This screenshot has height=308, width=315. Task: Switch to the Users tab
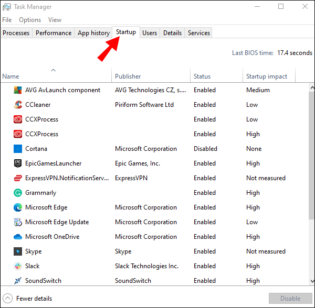tap(150, 33)
